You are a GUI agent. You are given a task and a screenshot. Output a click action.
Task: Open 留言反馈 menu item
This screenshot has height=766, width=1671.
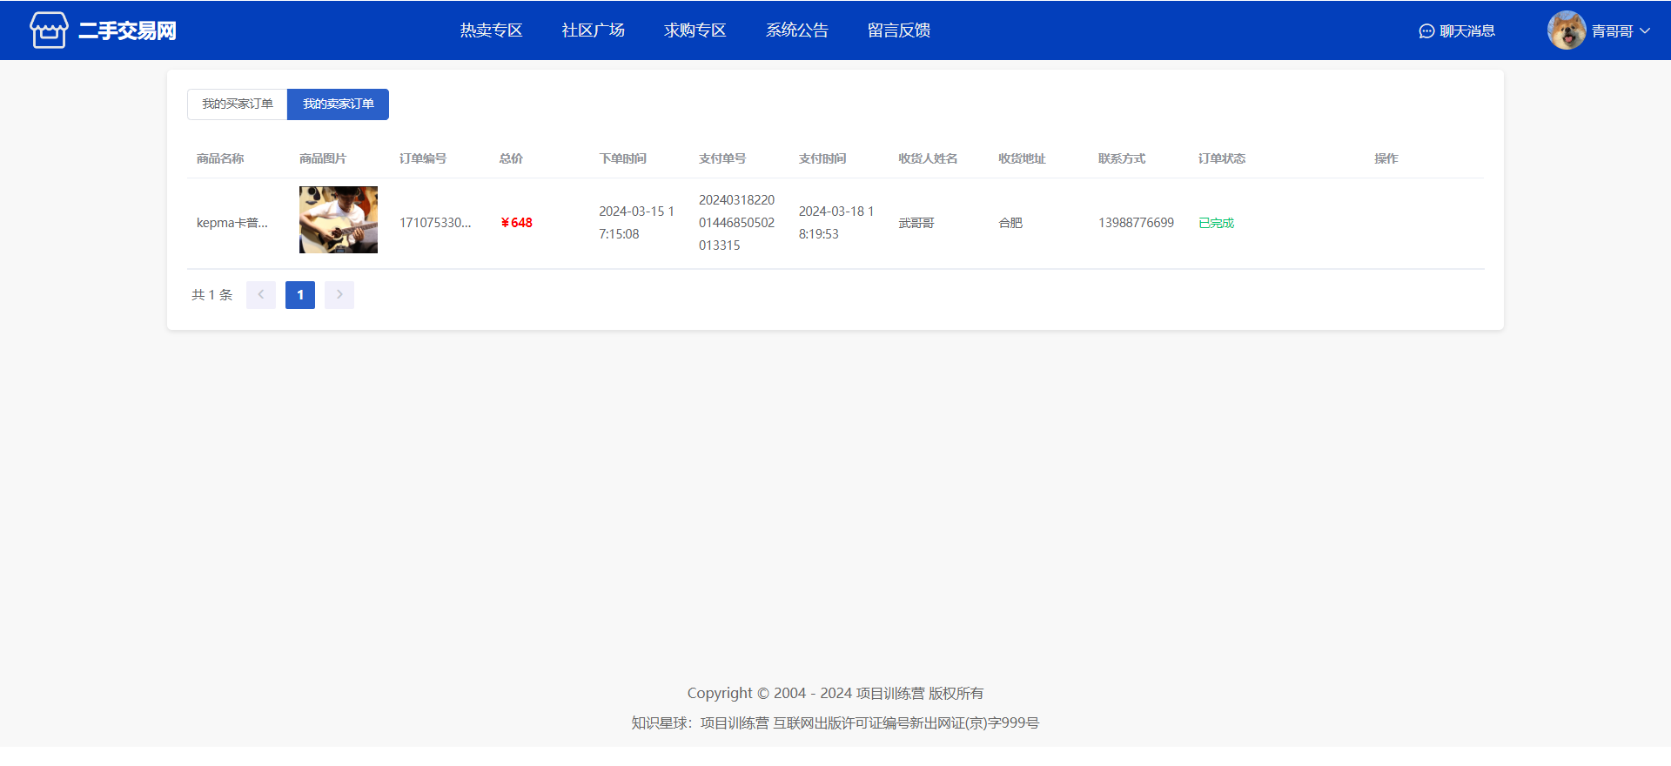(x=898, y=30)
